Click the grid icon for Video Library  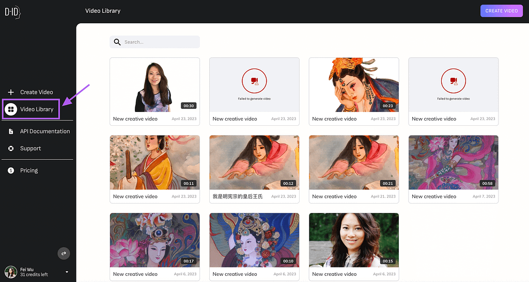tap(11, 109)
